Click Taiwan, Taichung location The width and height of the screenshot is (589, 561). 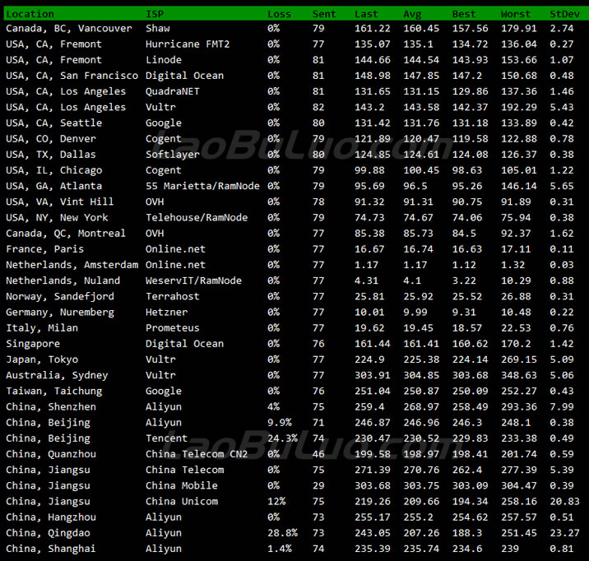click(x=54, y=392)
